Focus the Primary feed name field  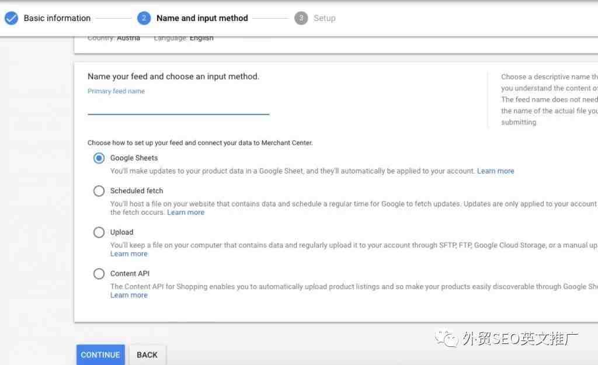coord(178,106)
